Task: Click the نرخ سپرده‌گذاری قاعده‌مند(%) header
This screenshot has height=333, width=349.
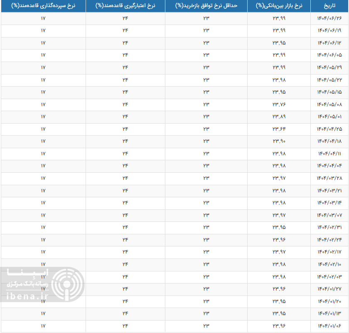Action: pyautogui.click(x=43, y=6)
